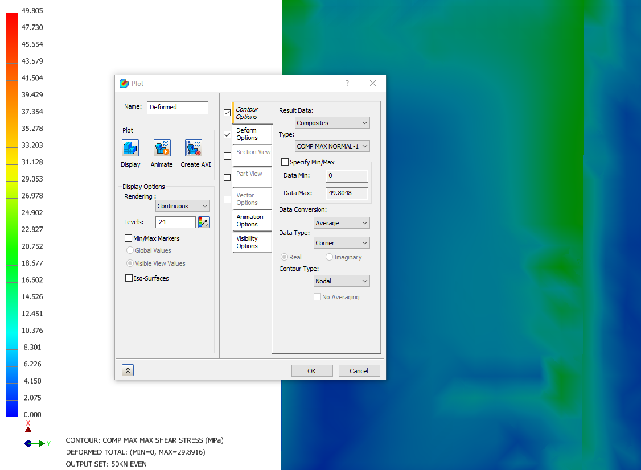Enable Specify Min/Max
The image size is (641, 470).
(285, 162)
